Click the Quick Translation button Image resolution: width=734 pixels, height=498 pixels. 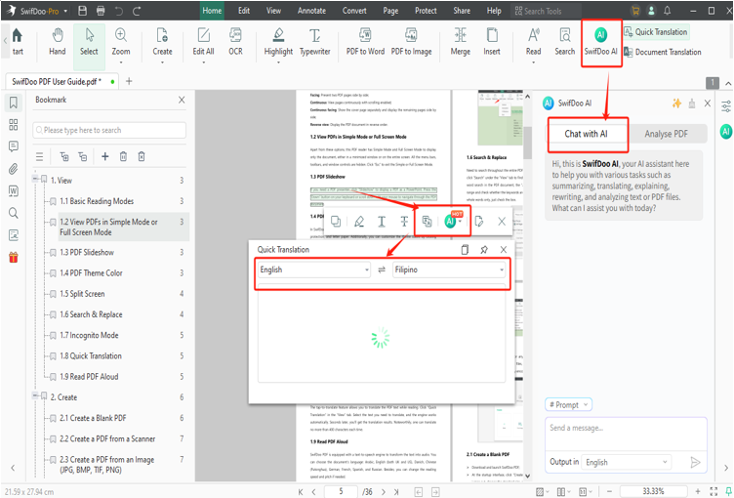[656, 32]
